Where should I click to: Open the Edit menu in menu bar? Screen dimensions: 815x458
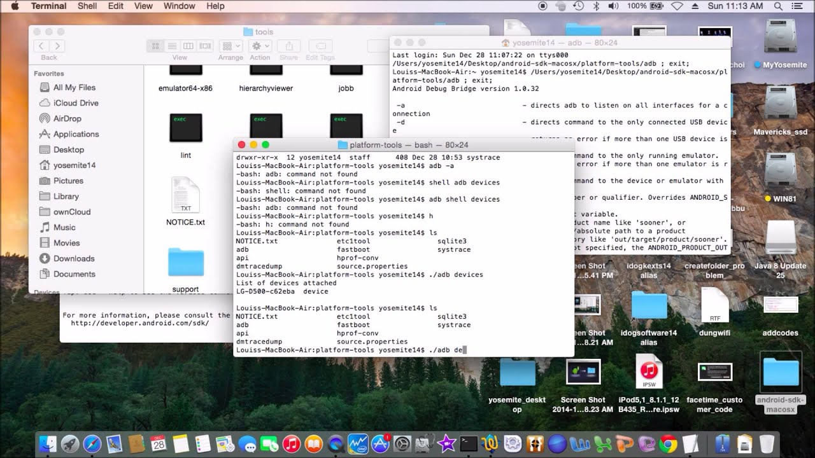click(116, 6)
